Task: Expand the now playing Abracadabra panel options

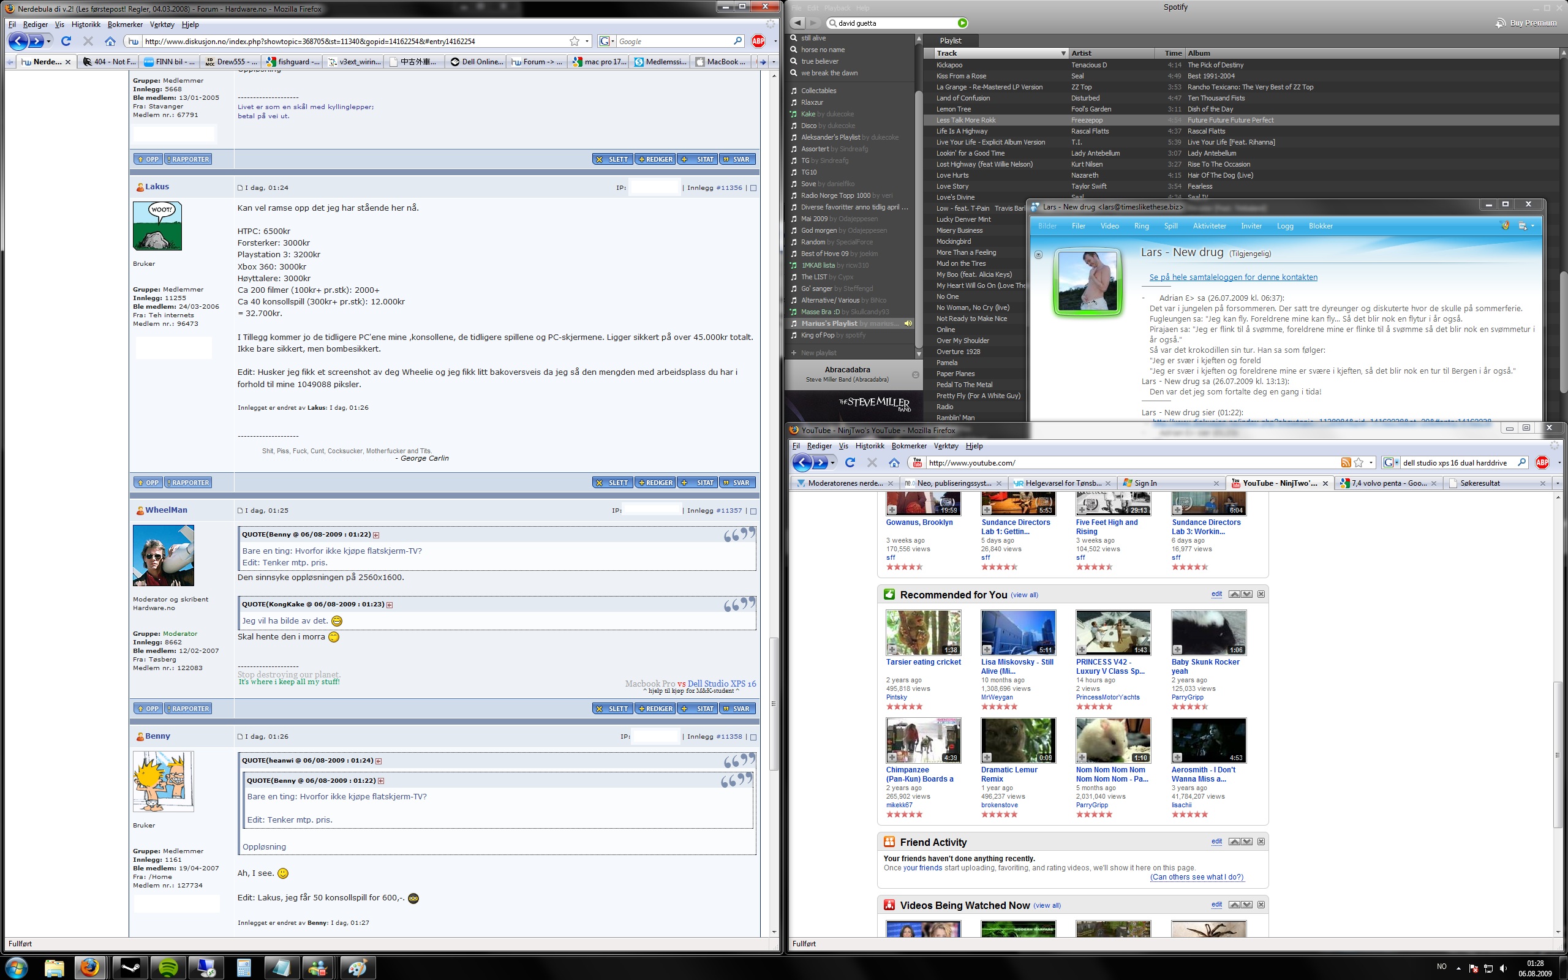Action: [915, 375]
